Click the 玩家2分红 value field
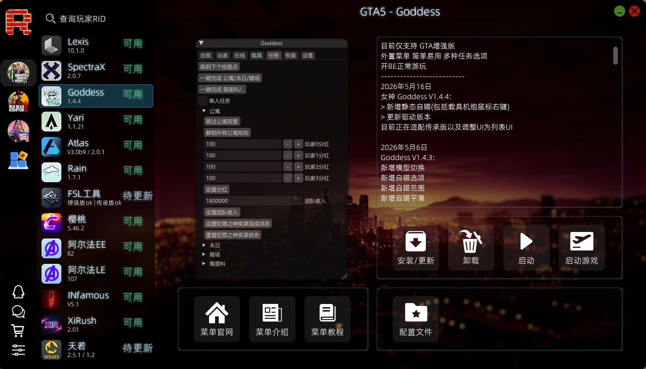Viewport: 646px width, 369px height. point(243,167)
